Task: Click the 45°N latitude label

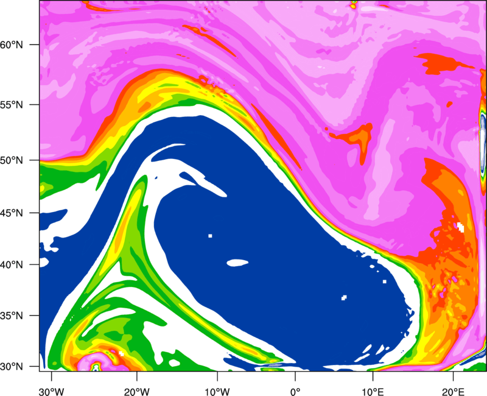Action: [12, 213]
